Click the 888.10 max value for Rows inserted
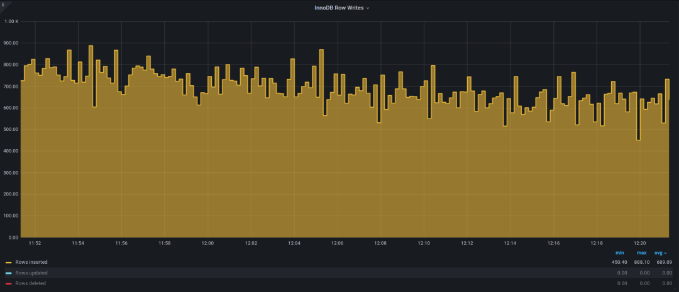Screen dimensions: 679x292 (x=642, y=262)
